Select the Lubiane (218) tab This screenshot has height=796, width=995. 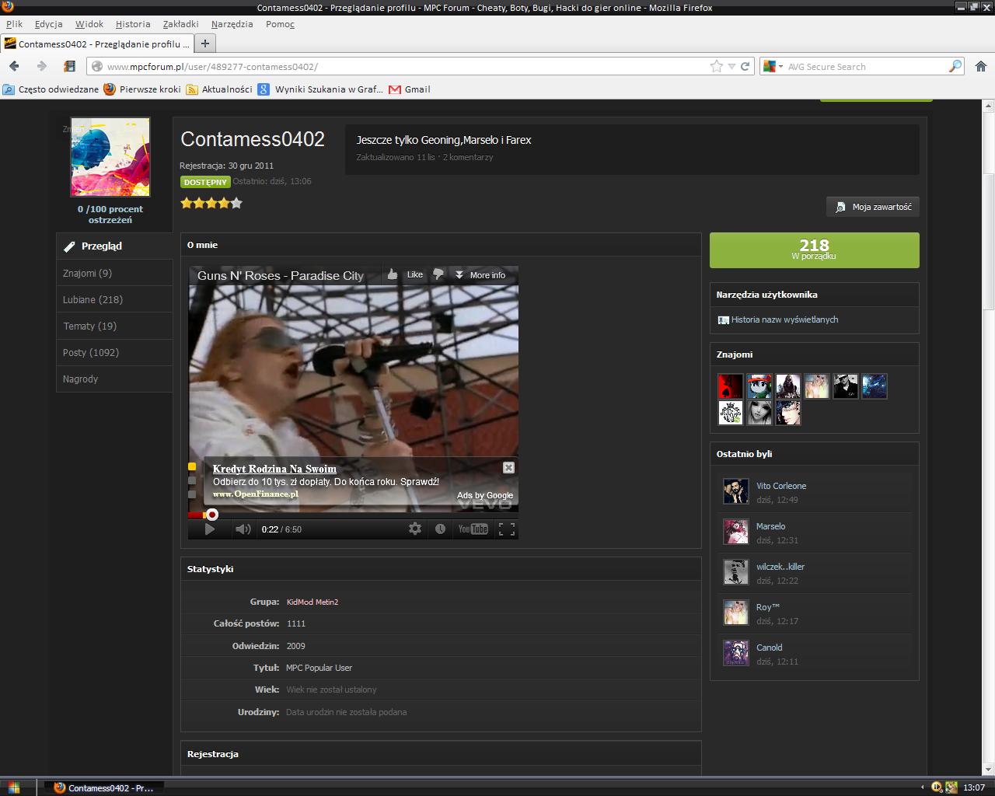(x=114, y=299)
